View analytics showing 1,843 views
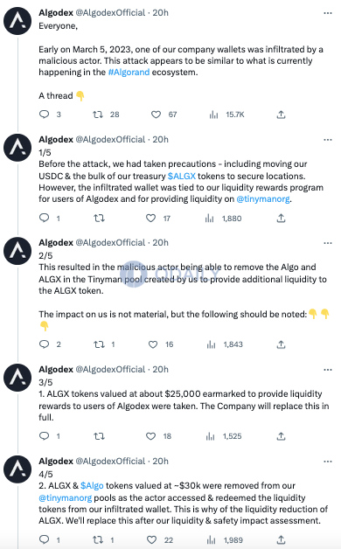 (x=225, y=344)
